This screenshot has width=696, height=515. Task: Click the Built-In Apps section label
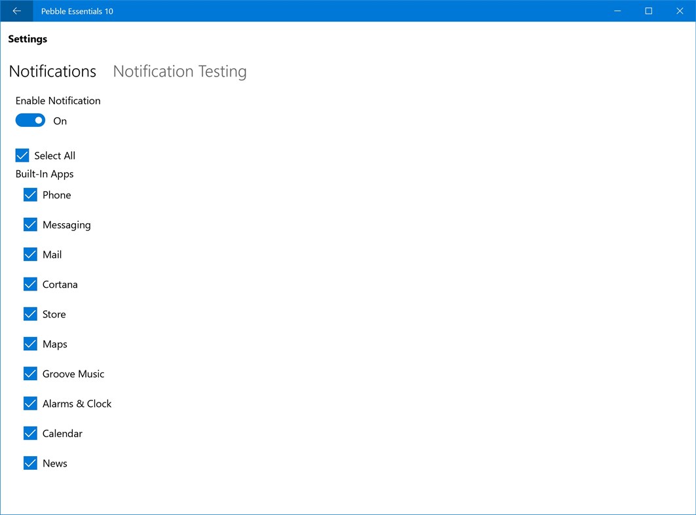point(44,173)
